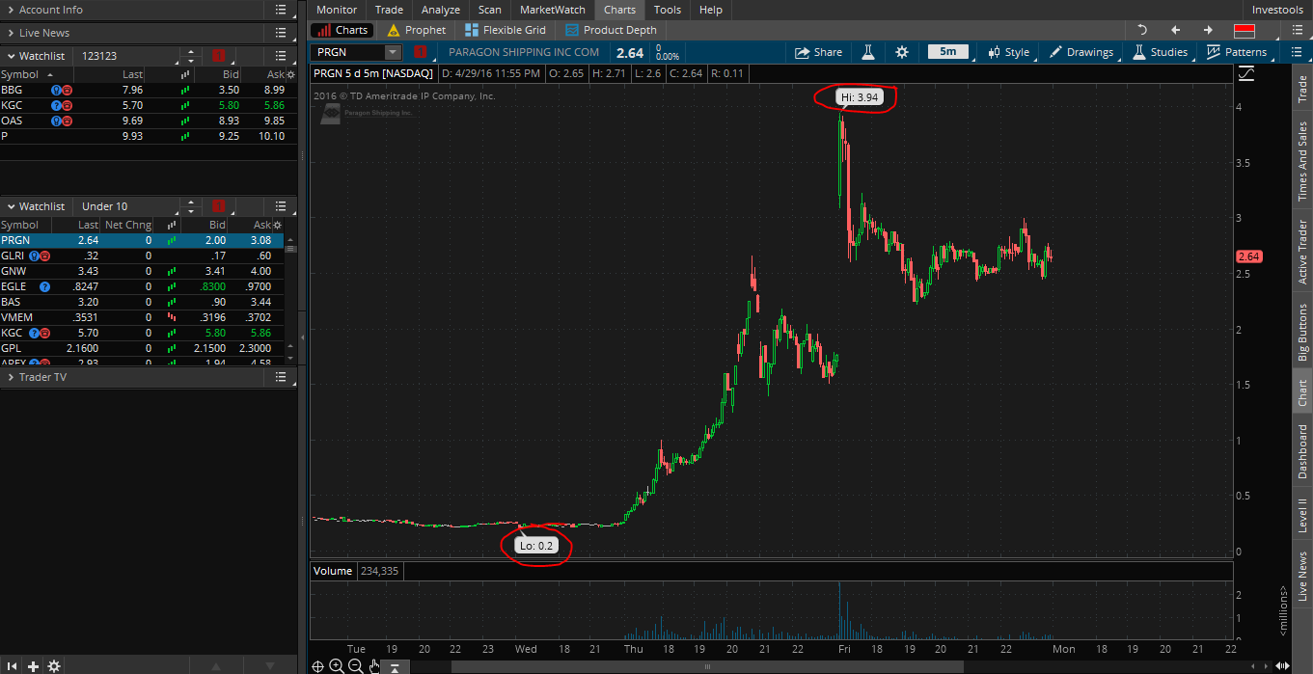Open Under 10 watchlist actions menu icon
This screenshot has width=1313, height=674.
281,206
